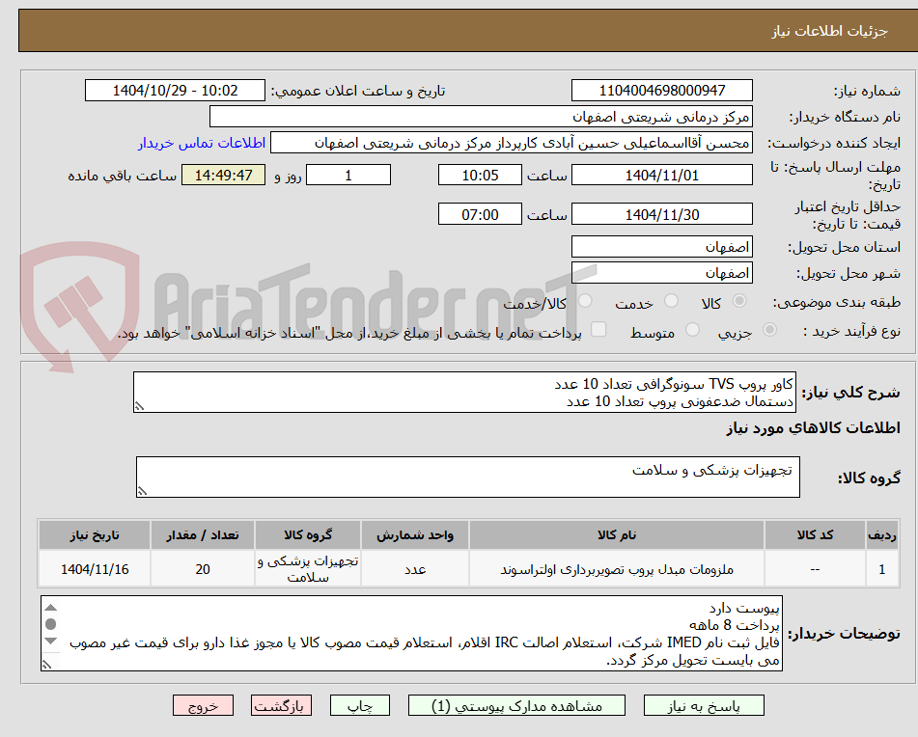Click scroll up arrow in توضیحات خریدار box
Viewport: 918px width, 737px height.
pos(51,608)
